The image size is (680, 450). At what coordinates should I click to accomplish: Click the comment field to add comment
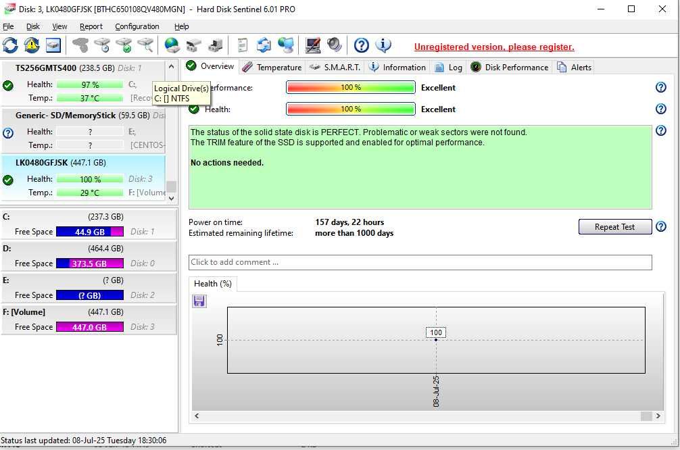pyautogui.click(x=420, y=262)
